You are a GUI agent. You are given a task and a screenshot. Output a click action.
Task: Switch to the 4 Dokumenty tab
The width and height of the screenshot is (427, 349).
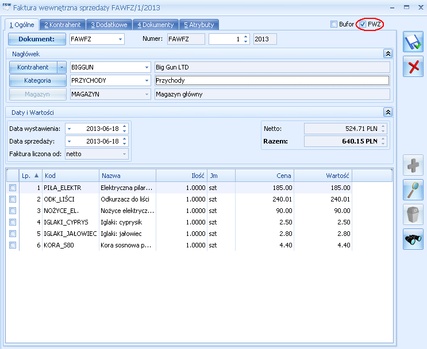(156, 25)
